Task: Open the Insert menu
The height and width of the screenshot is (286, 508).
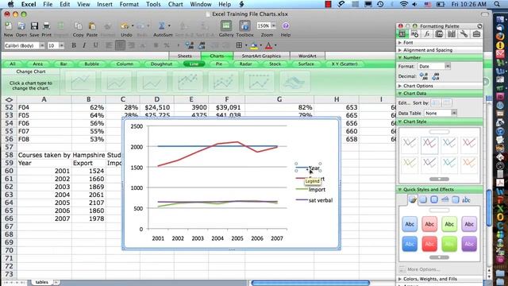Action: 105,4
